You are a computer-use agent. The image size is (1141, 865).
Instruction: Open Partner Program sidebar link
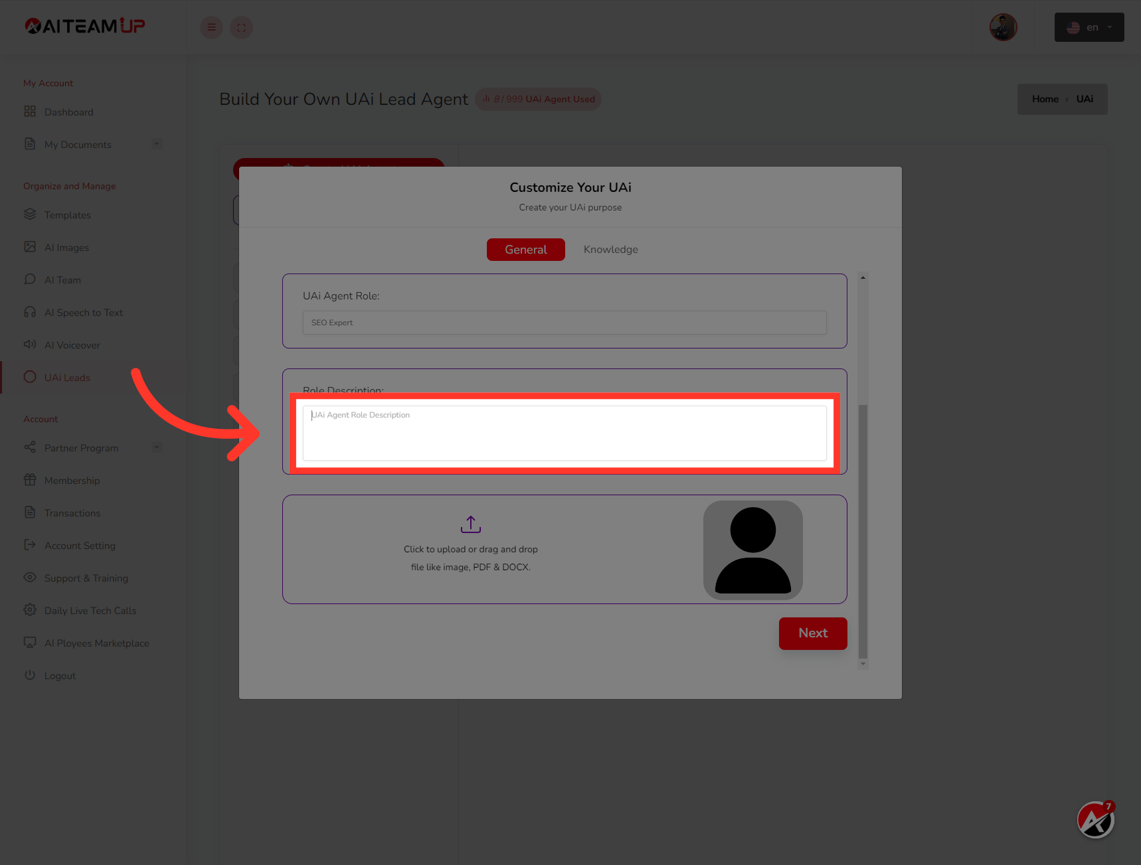tap(81, 448)
